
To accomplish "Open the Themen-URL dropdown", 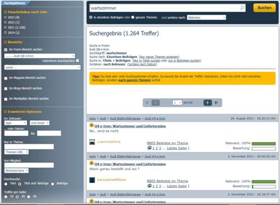I will (x=16, y=152).
